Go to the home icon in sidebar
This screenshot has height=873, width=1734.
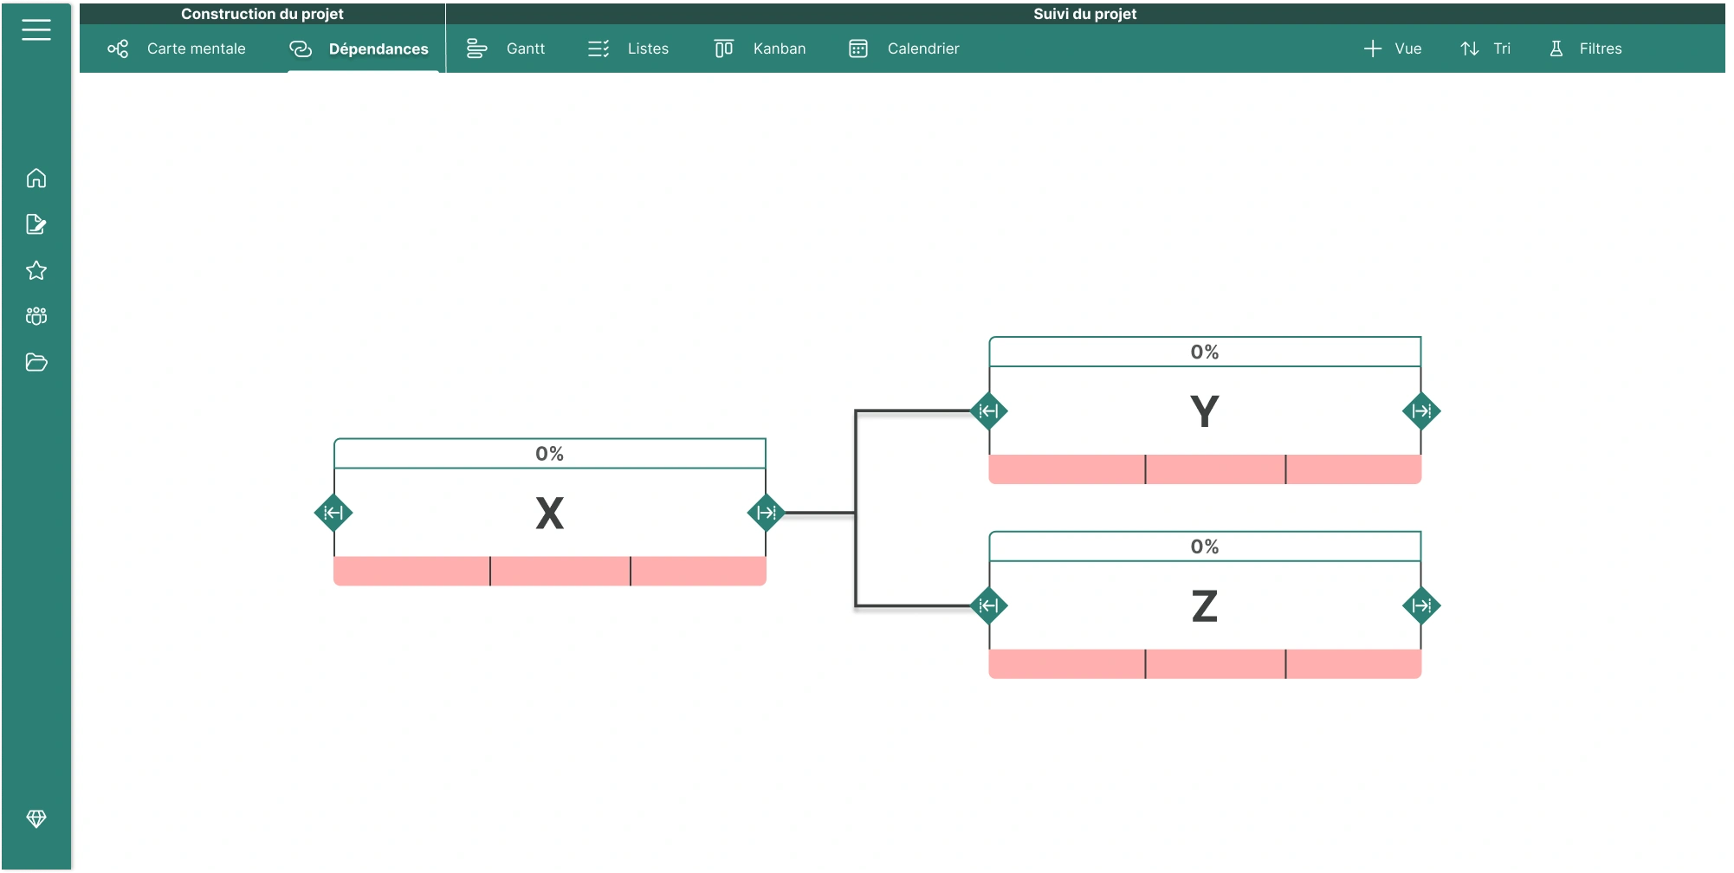[36, 178]
